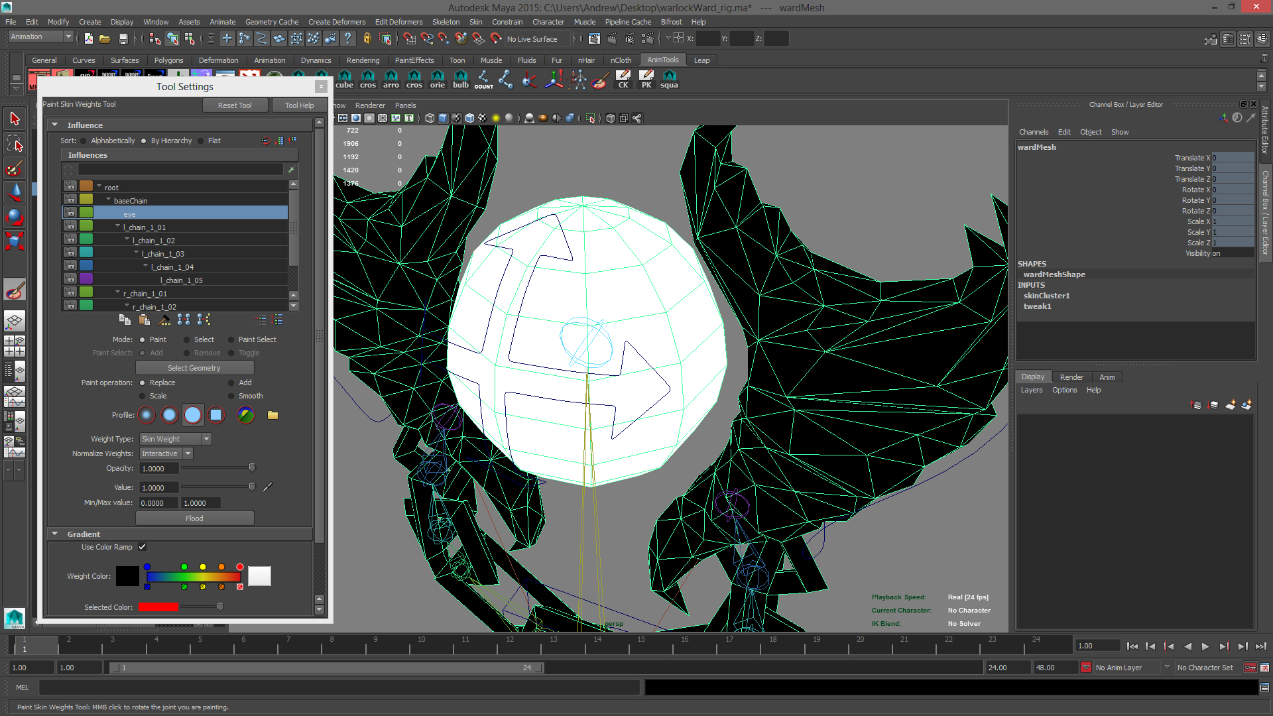Click the cube shelf icon
The height and width of the screenshot is (716, 1273).
tap(345, 79)
